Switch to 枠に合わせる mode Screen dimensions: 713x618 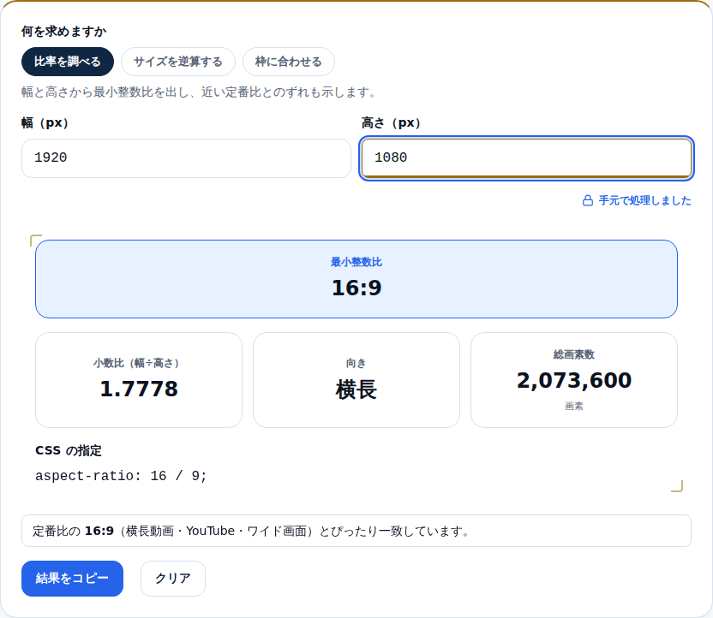(288, 62)
